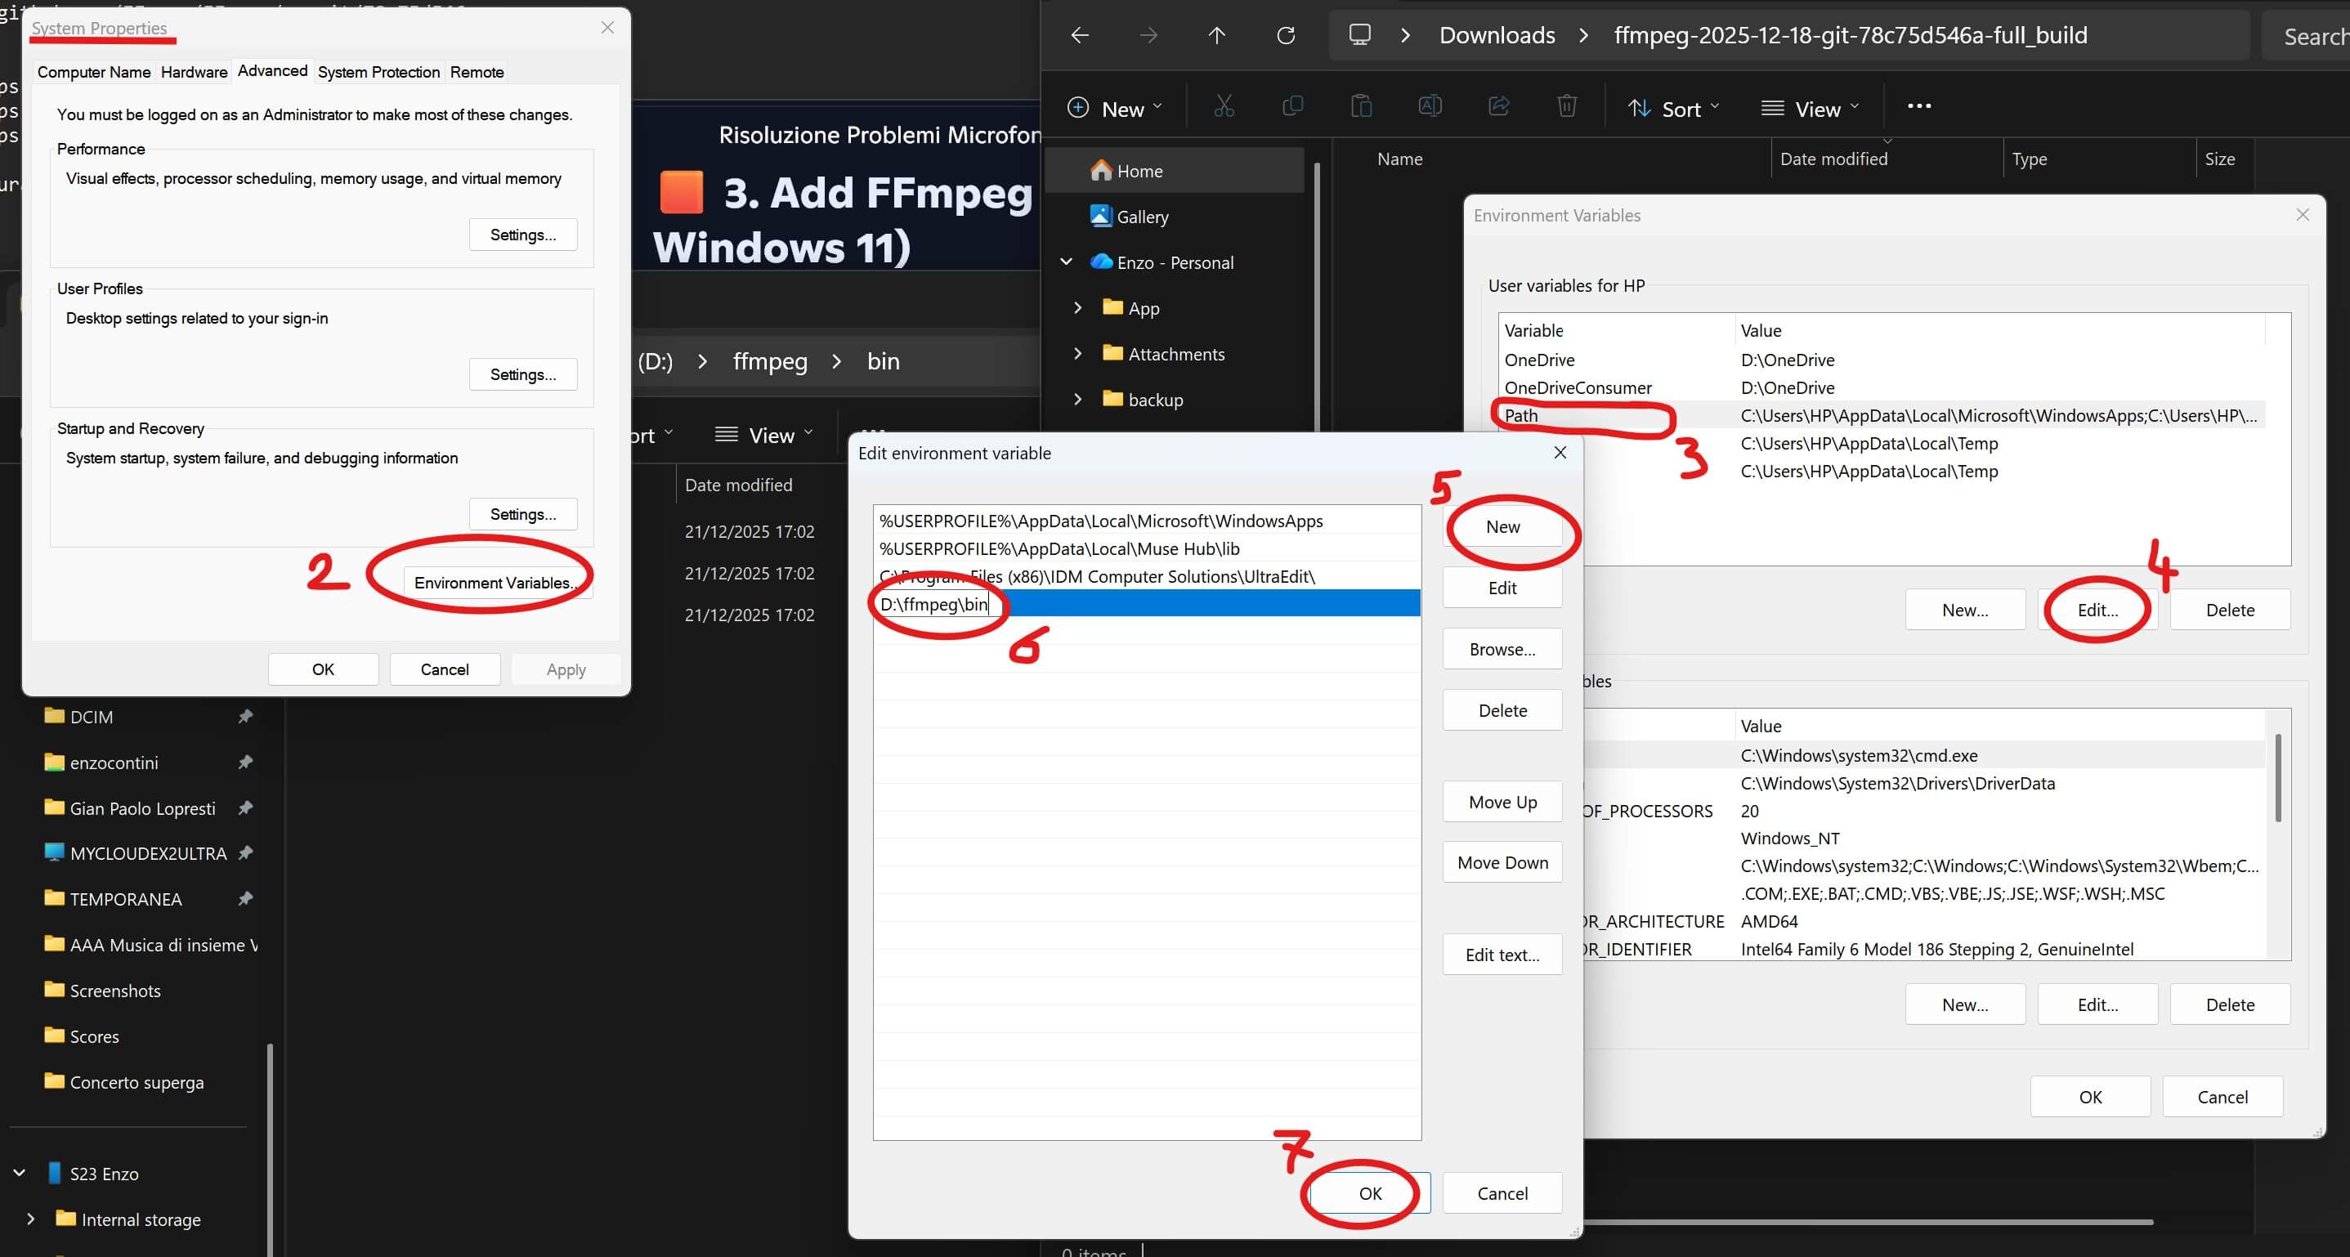Viewport: 2350px width, 1257px height.
Task: Click the Cut scissors icon in toolbar
Action: (1224, 107)
